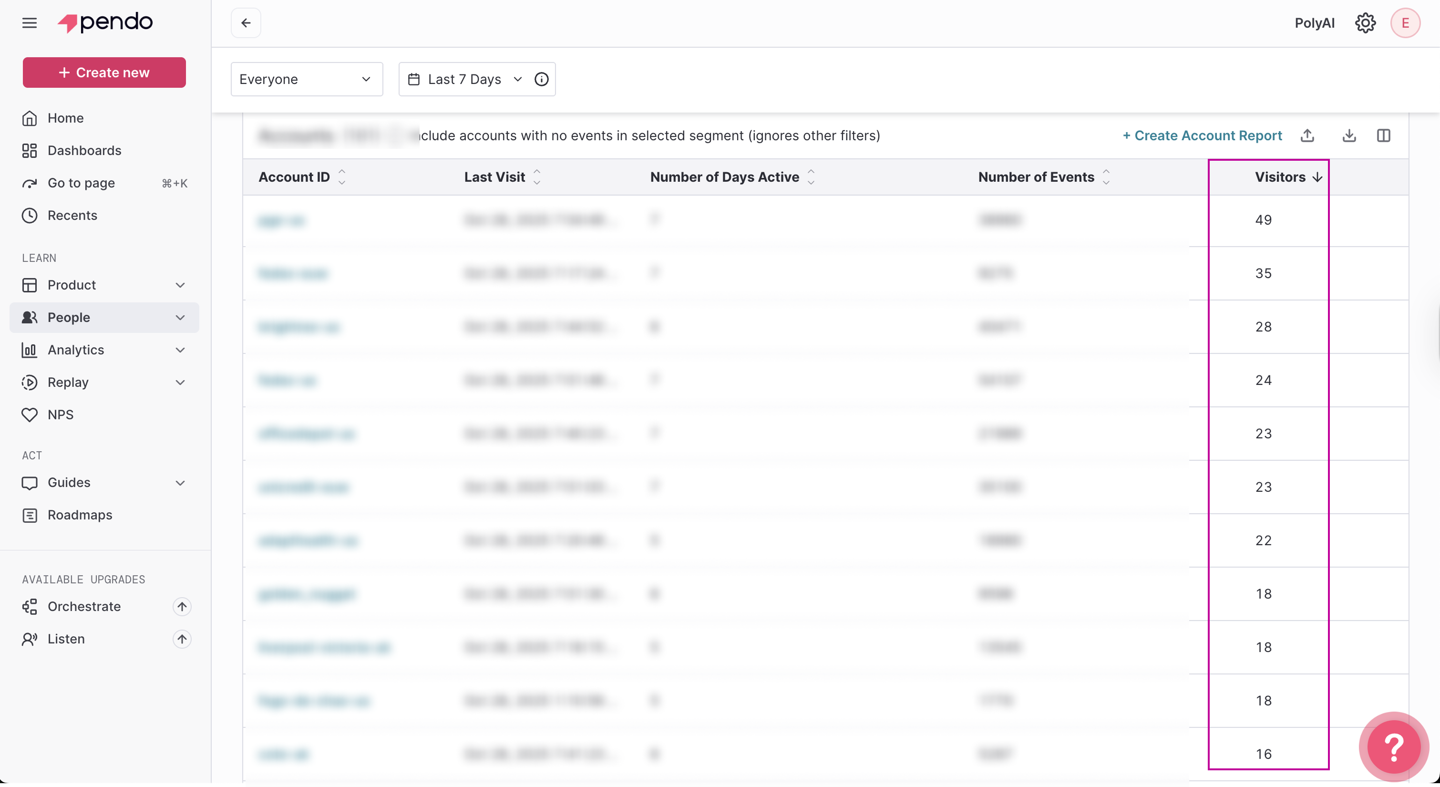Open the user avatar E menu
Image resolution: width=1440 pixels, height=787 pixels.
[x=1405, y=23]
